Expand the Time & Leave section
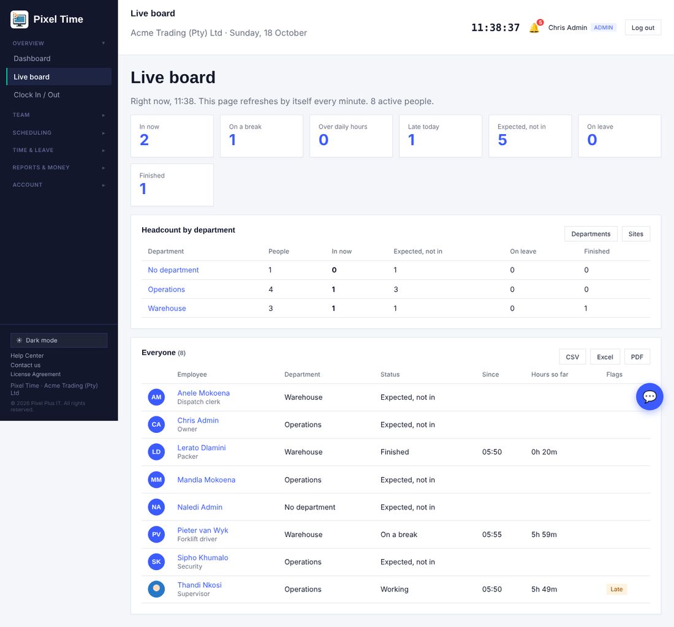Image resolution: width=674 pixels, height=627 pixels. [x=59, y=150]
